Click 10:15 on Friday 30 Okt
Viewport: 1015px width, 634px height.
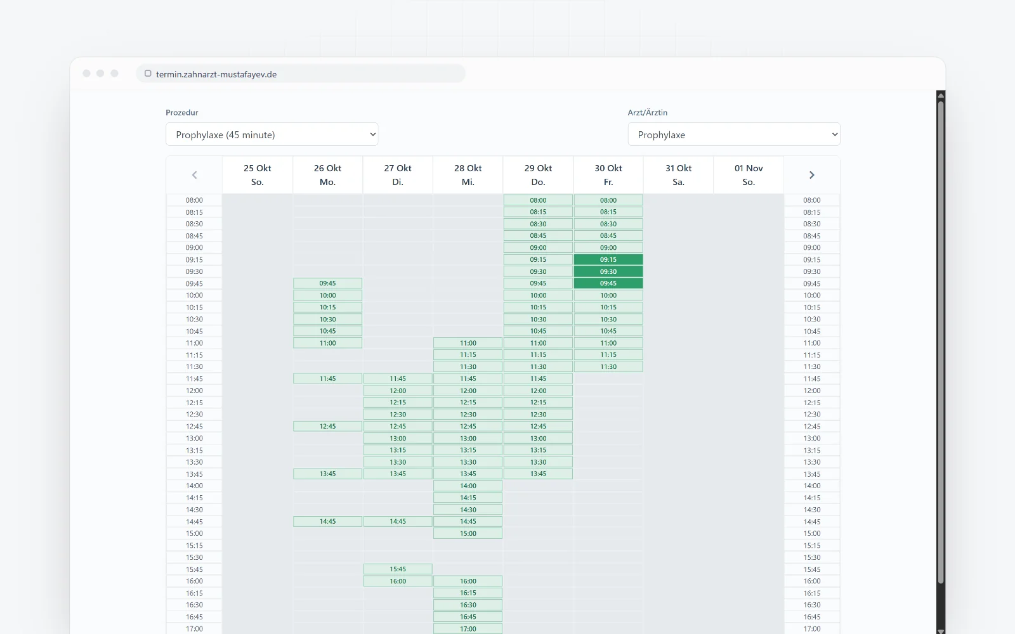coord(608,307)
